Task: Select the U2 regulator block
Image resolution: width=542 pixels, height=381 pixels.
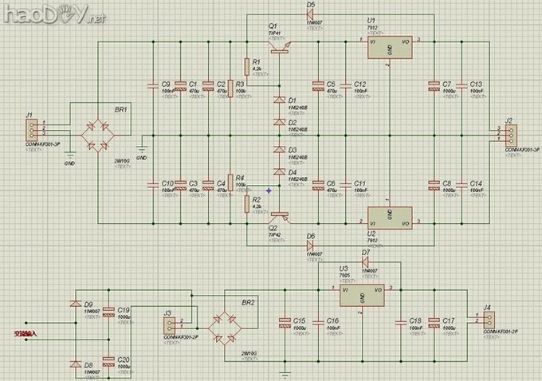Action: pos(389,218)
